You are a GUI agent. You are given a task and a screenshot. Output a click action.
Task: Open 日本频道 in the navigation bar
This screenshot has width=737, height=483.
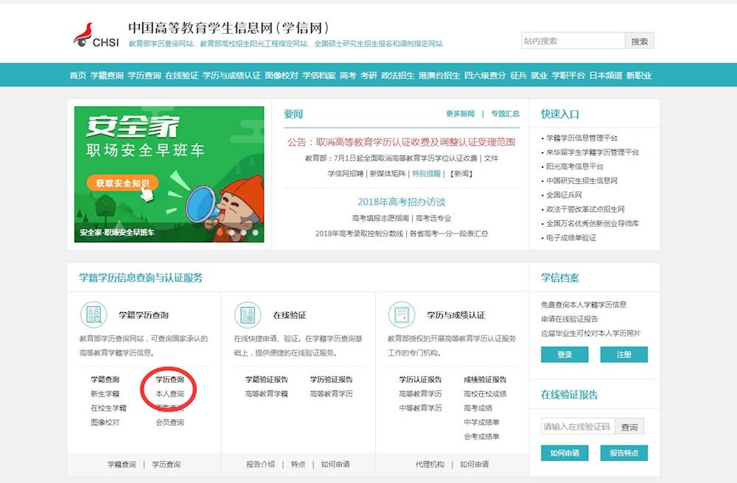[x=606, y=75]
